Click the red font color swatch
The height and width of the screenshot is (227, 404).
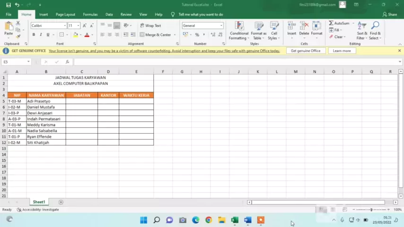87,35
